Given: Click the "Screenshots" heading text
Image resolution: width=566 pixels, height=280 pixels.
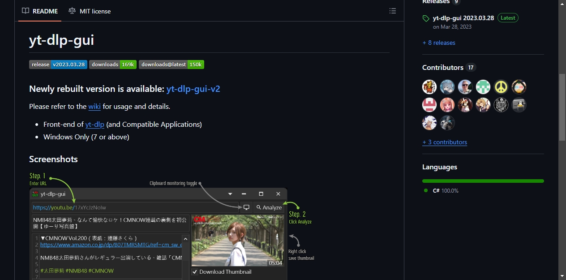Looking at the screenshot, I should pos(53,159).
